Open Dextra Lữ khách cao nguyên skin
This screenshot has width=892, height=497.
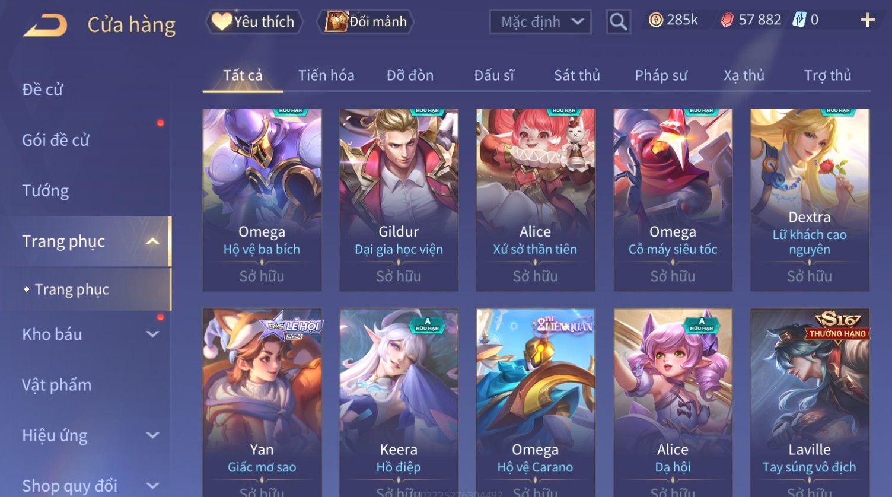click(x=810, y=200)
